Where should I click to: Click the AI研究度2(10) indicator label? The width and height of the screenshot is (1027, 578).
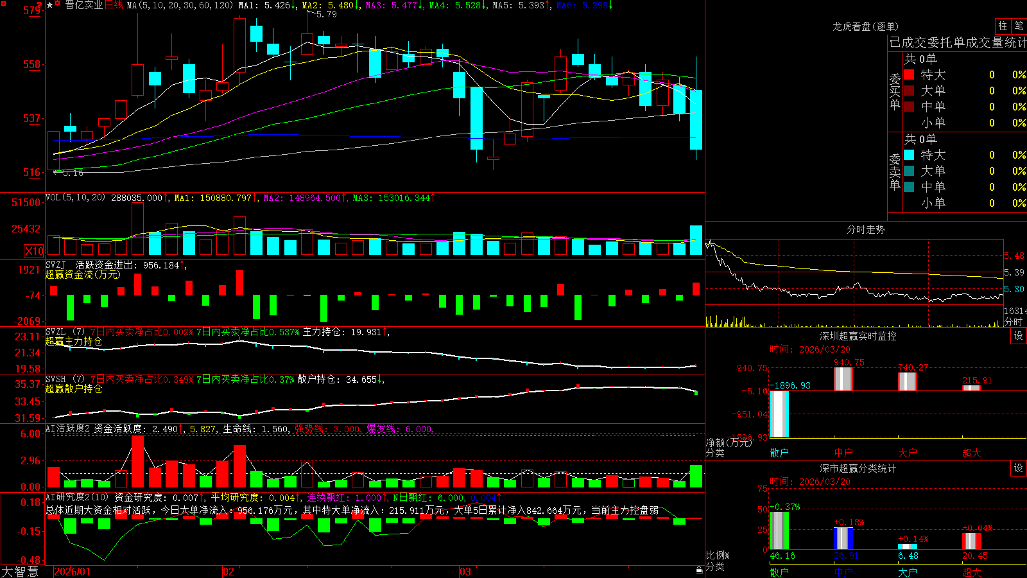coord(77,497)
